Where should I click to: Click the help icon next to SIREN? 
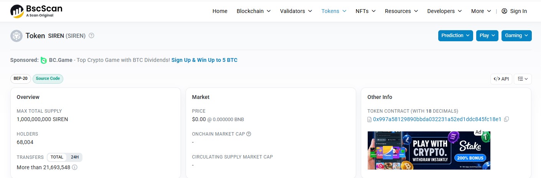coord(91,36)
